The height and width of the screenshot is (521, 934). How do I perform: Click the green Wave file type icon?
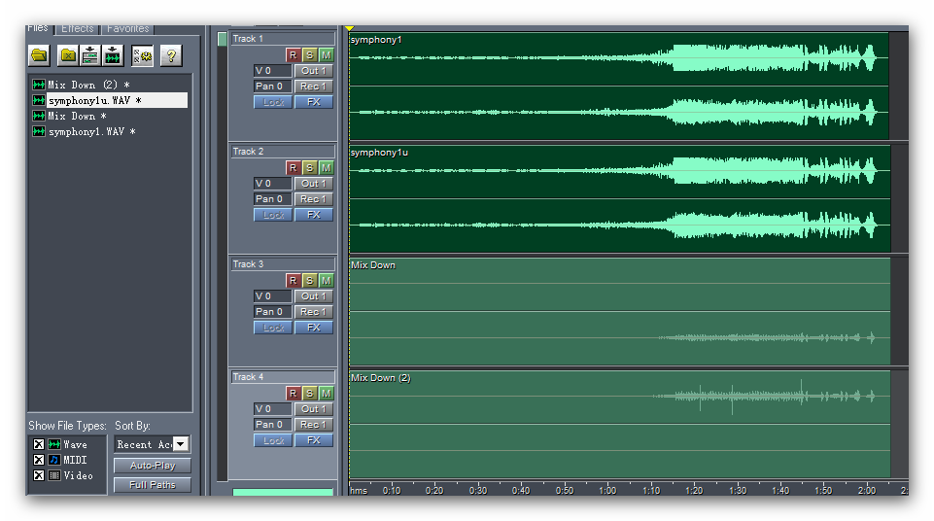54,444
